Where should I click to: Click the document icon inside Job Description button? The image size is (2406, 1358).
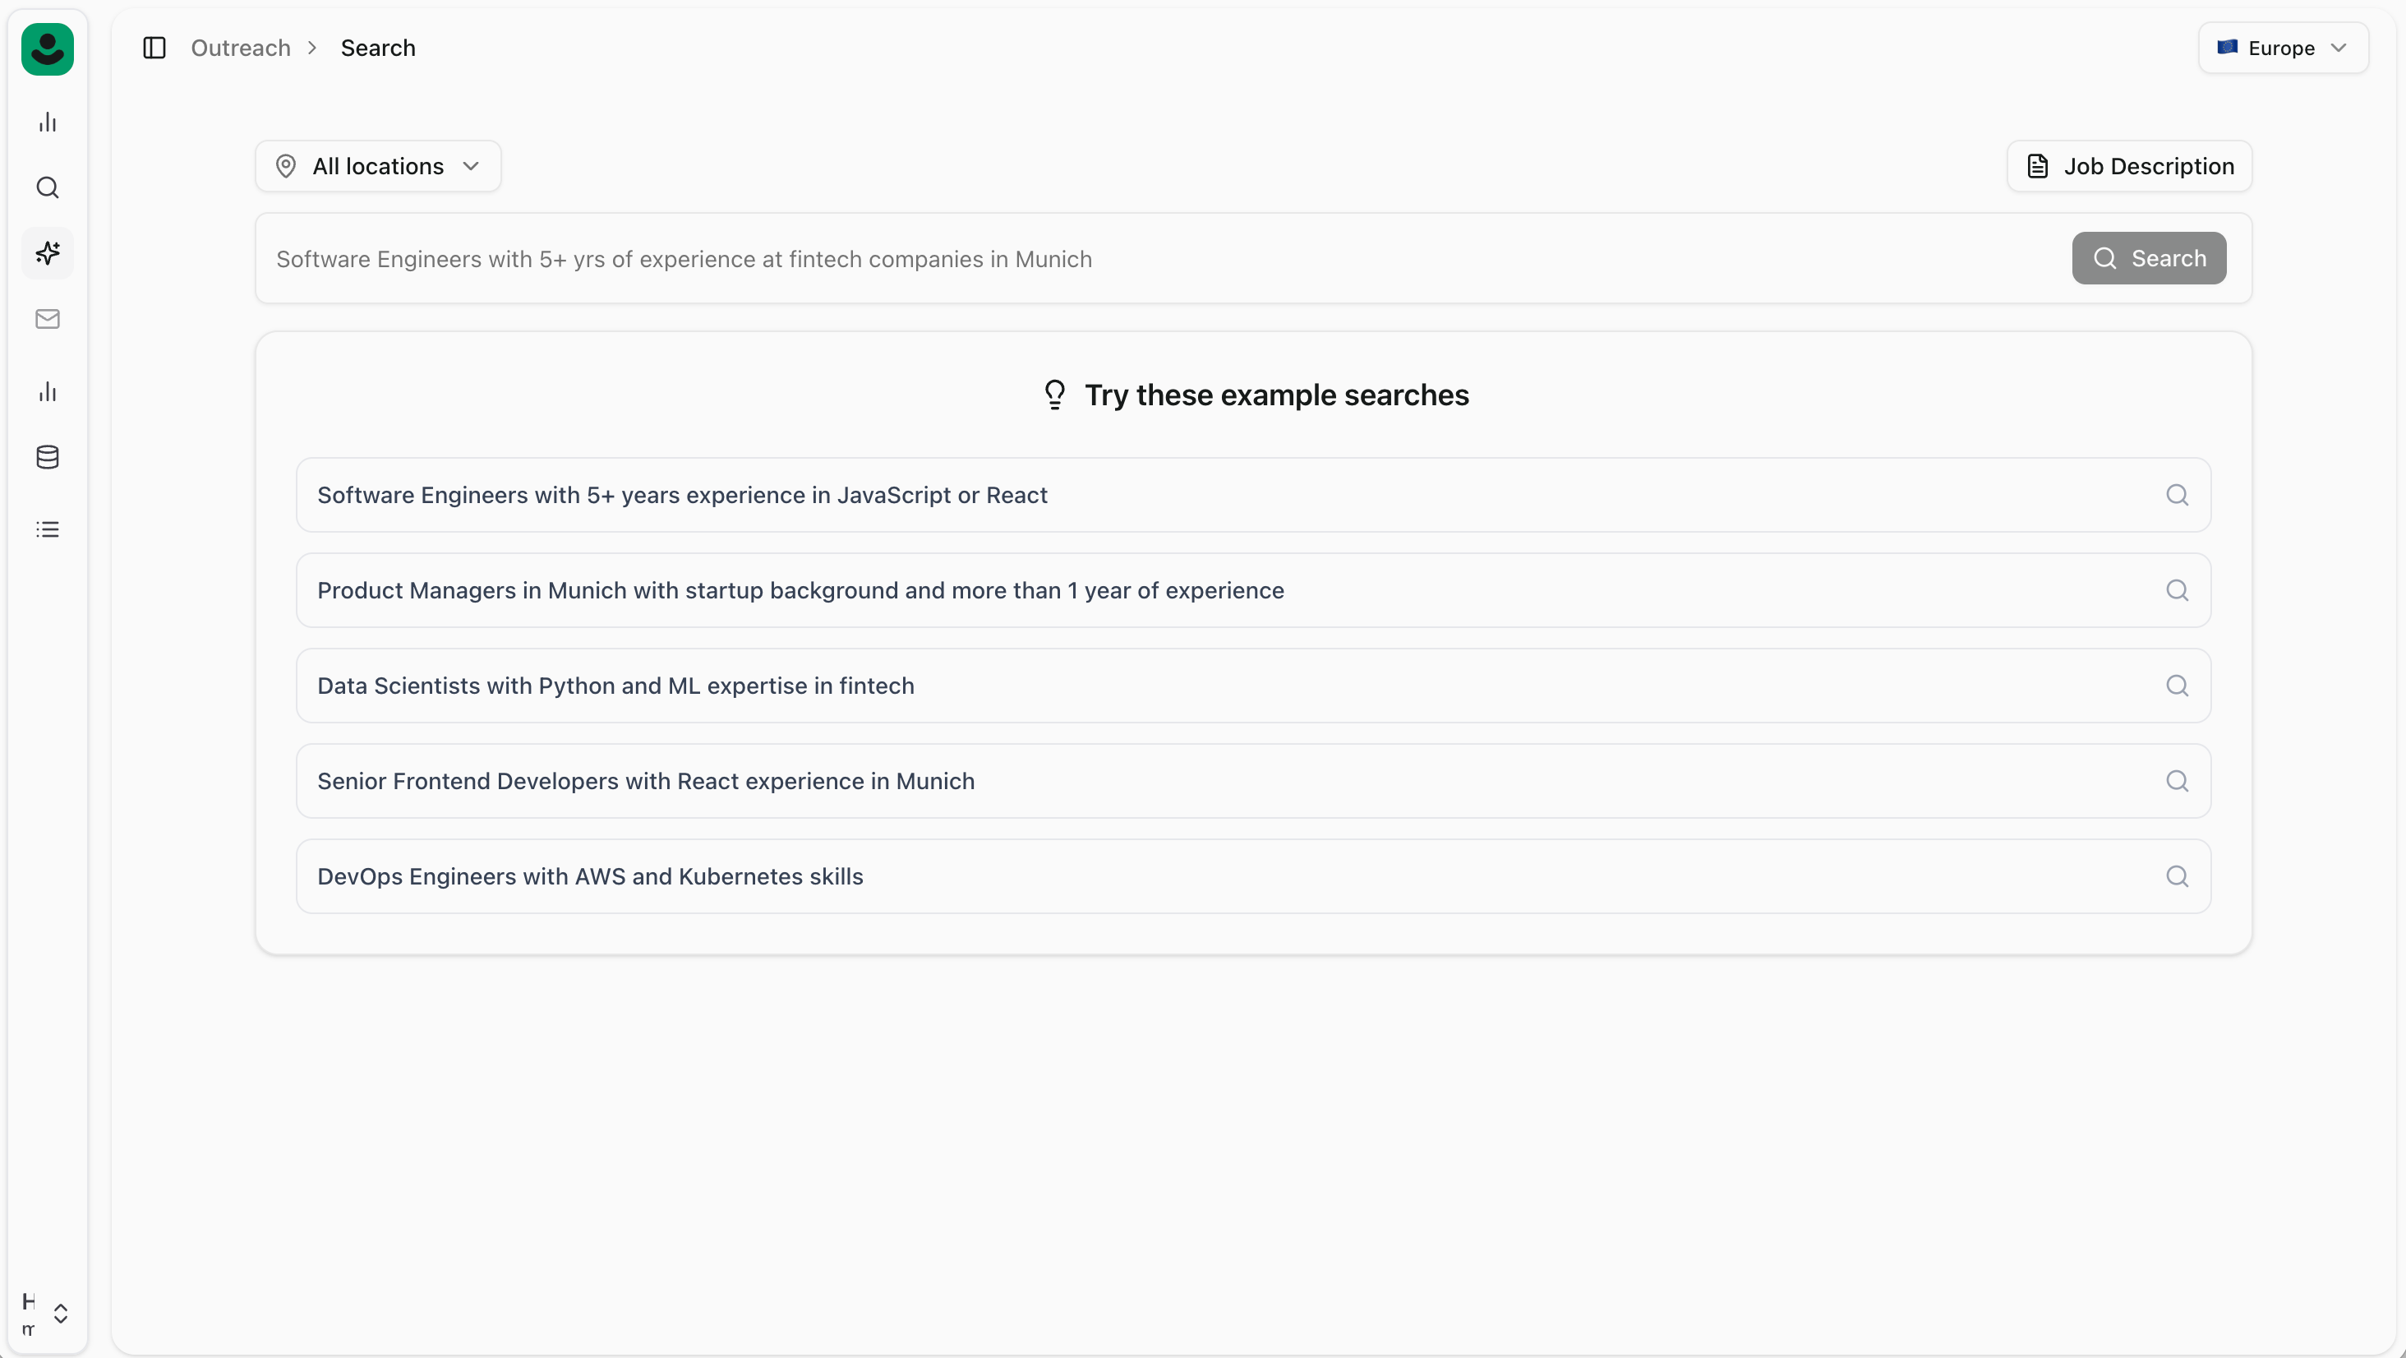point(2039,165)
